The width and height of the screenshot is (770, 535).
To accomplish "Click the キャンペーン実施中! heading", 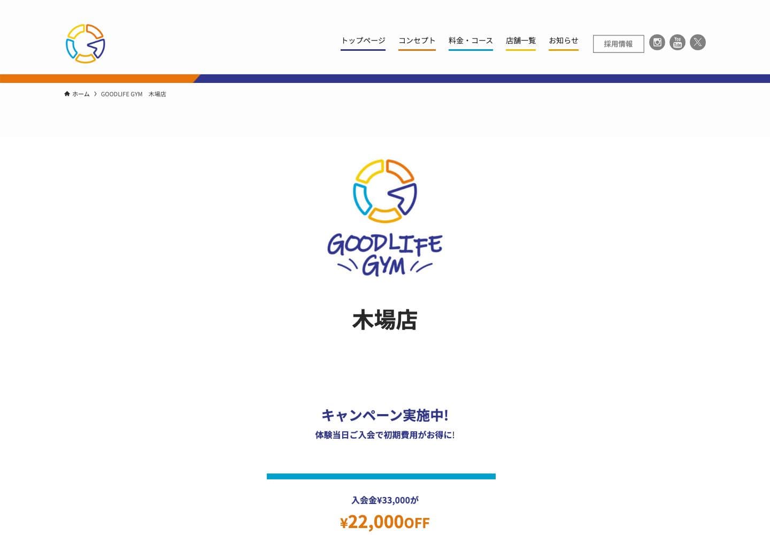I will tap(385, 415).
